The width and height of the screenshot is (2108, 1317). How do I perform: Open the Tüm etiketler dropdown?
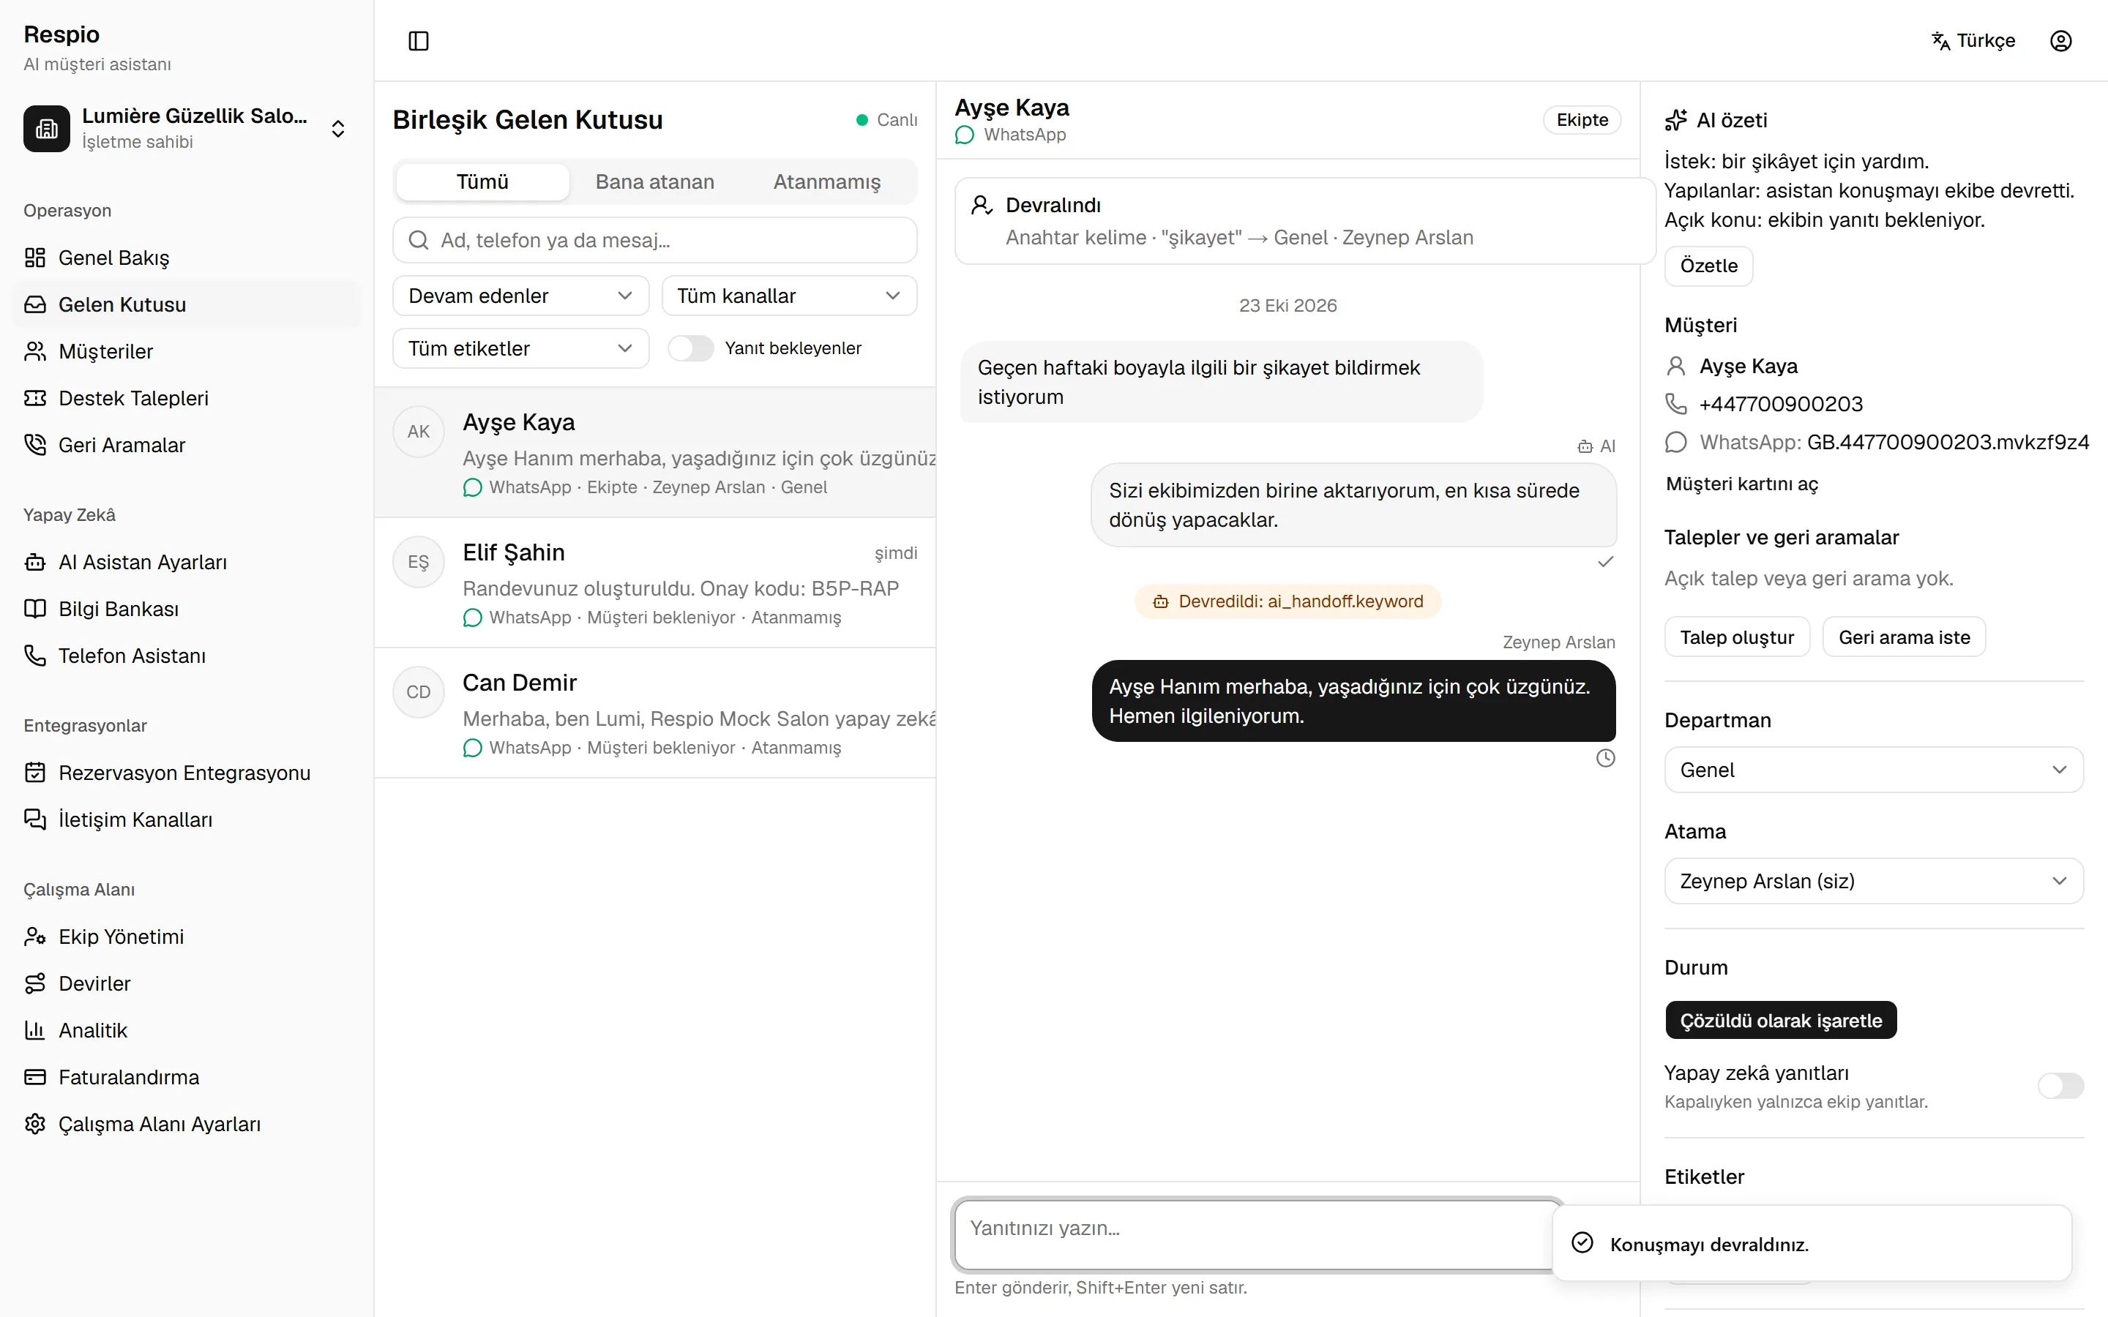pos(520,348)
